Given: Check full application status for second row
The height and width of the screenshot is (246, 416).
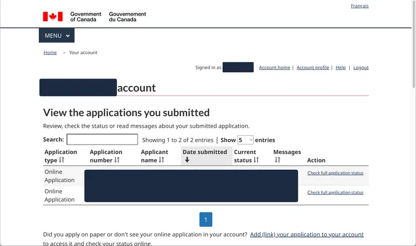Looking at the screenshot, I should tap(335, 193).
